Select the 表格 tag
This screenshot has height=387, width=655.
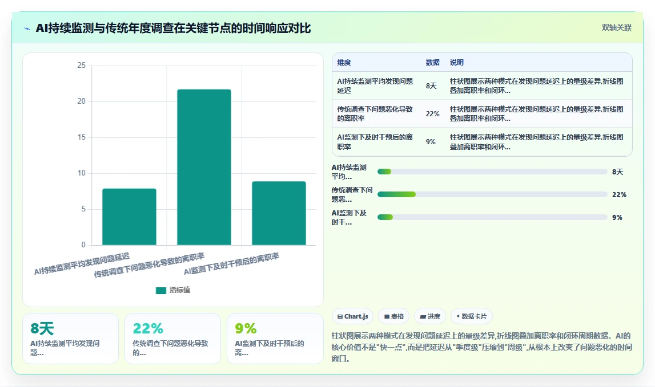click(x=394, y=316)
